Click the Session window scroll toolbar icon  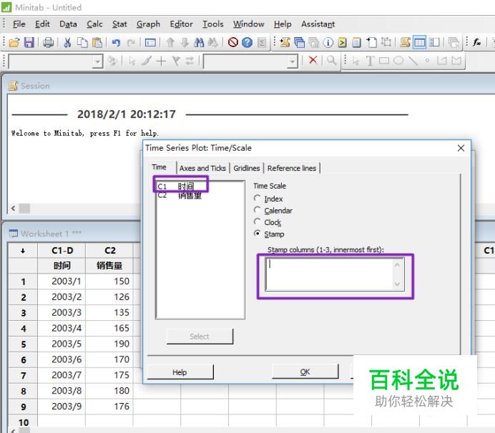click(x=405, y=42)
